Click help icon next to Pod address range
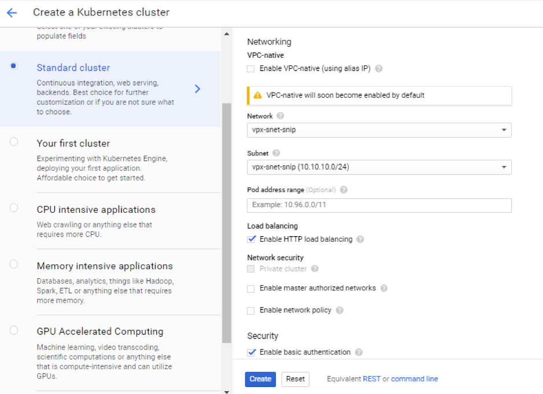Image resolution: width=543 pixels, height=394 pixels. click(344, 190)
